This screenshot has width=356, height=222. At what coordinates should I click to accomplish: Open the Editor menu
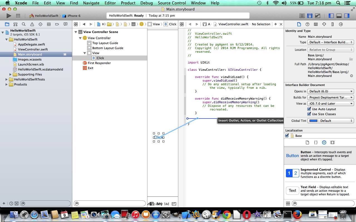click(110, 3)
